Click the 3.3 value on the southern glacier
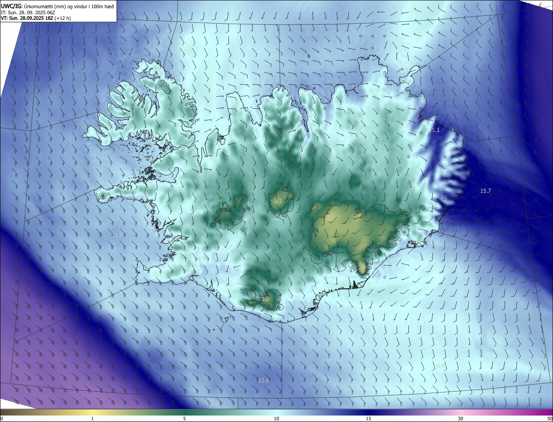This screenshot has width=553, height=422. click(x=265, y=299)
